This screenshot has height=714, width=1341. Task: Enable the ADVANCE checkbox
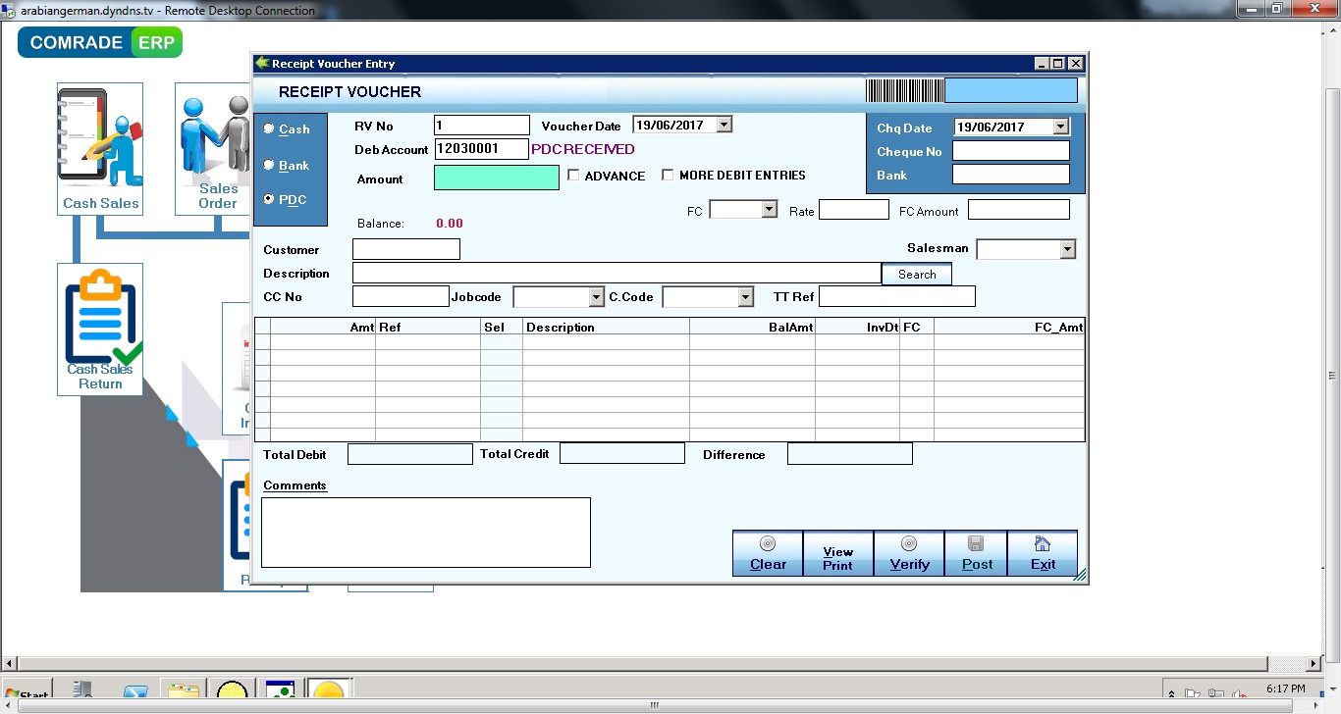pyautogui.click(x=574, y=176)
